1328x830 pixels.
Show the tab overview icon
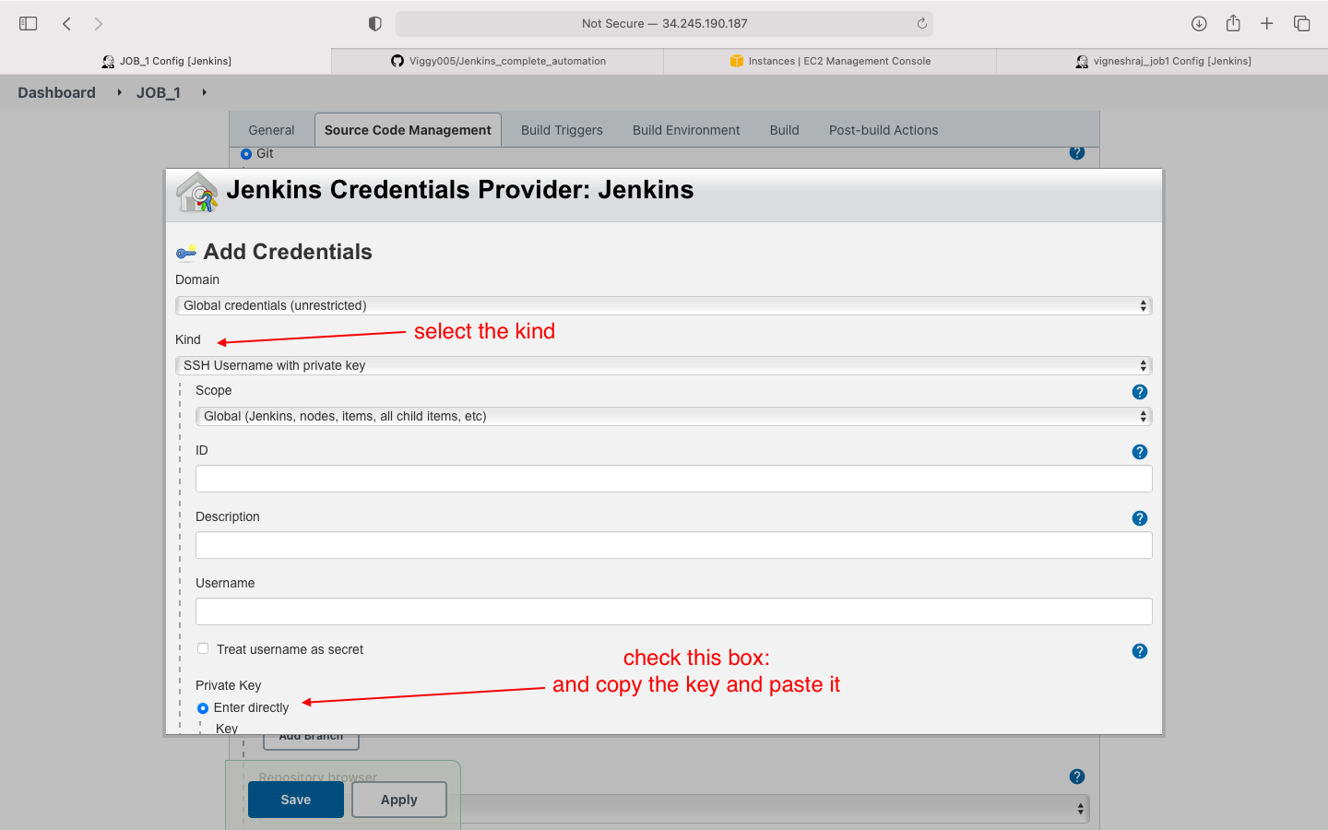pos(1301,24)
